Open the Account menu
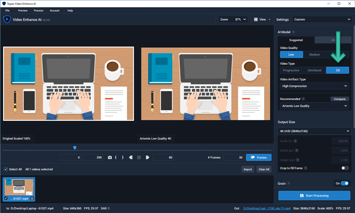 click(55, 10)
